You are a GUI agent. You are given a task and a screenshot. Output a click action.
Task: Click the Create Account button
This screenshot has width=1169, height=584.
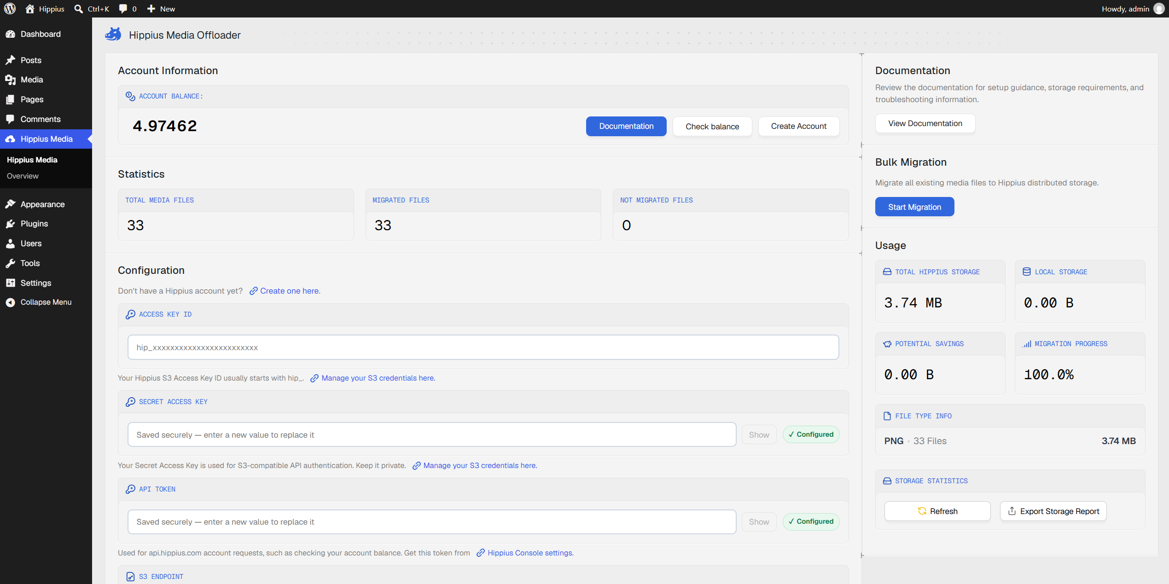pos(799,126)
